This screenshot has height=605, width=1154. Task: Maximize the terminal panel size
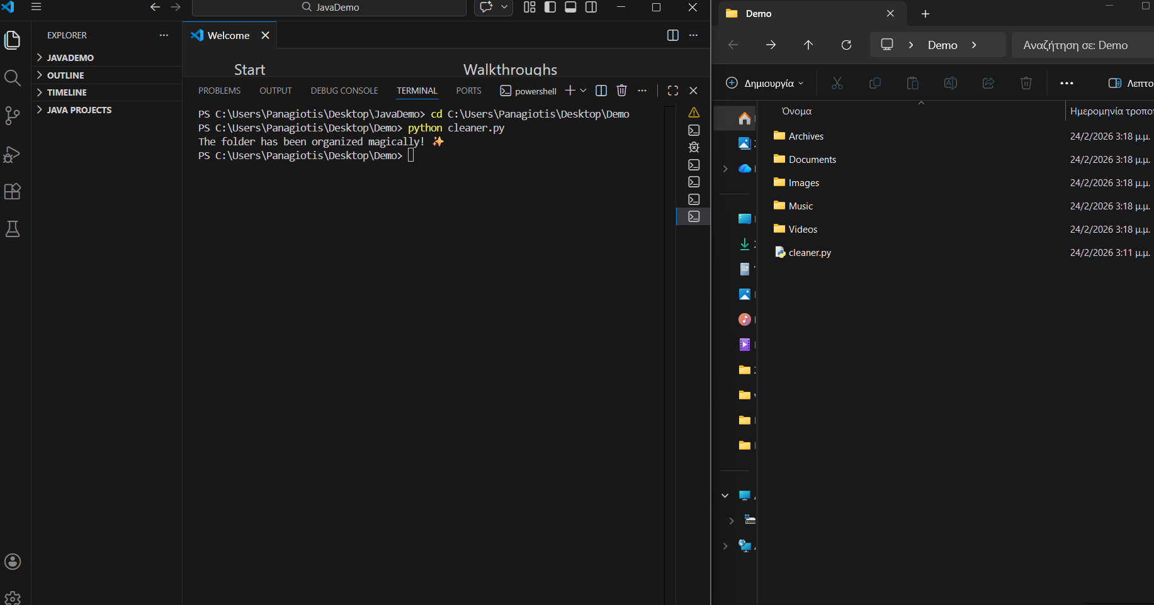[x=673, y=91]
